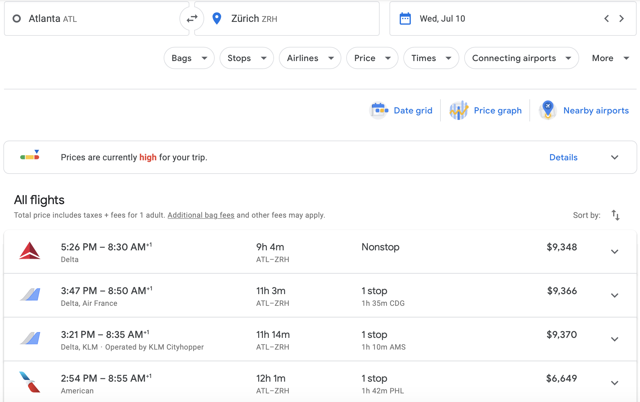
Task: Go to previous departure date
Action: tap(606, 19)
